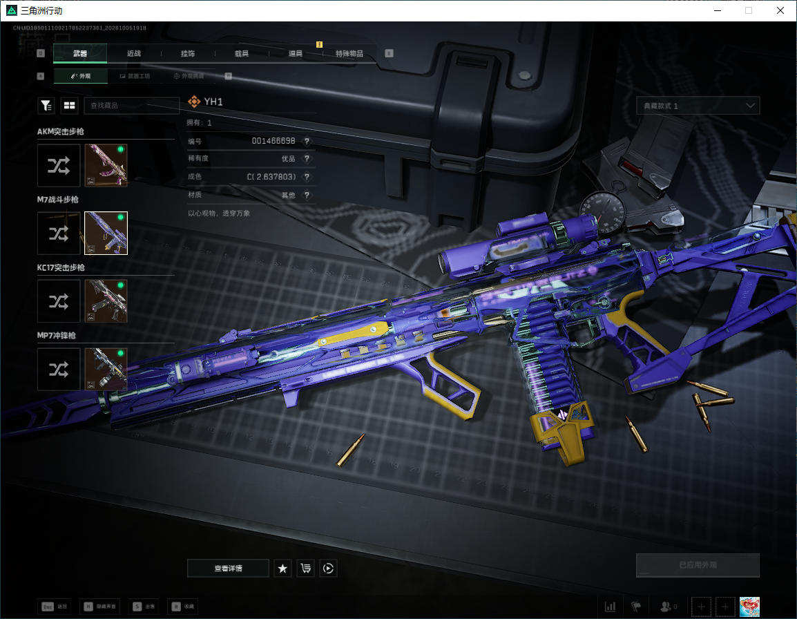Open the statistics bar chart icon
Viewport: 797px width, 619px height.
point(610,607)
